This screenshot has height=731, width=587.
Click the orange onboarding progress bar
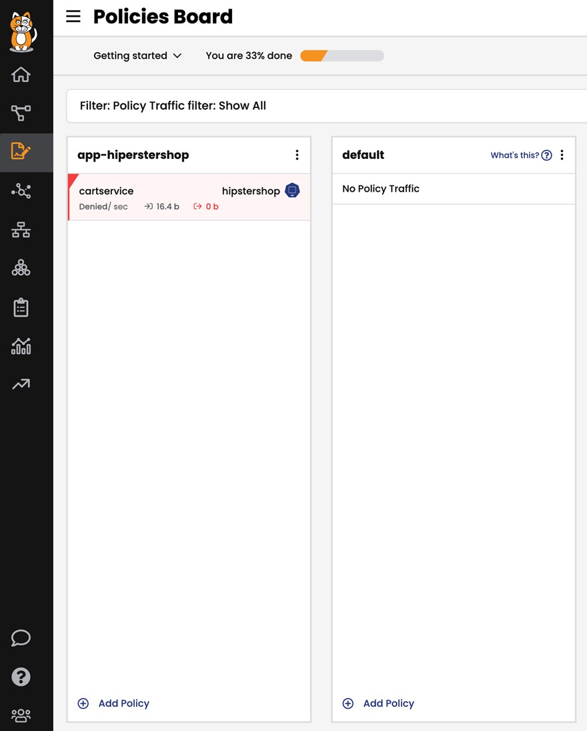coord(342,56)
